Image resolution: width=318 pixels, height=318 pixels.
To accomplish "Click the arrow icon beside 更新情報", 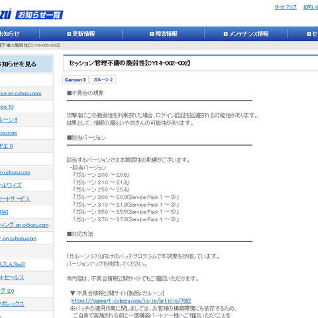I will point(69,34).
